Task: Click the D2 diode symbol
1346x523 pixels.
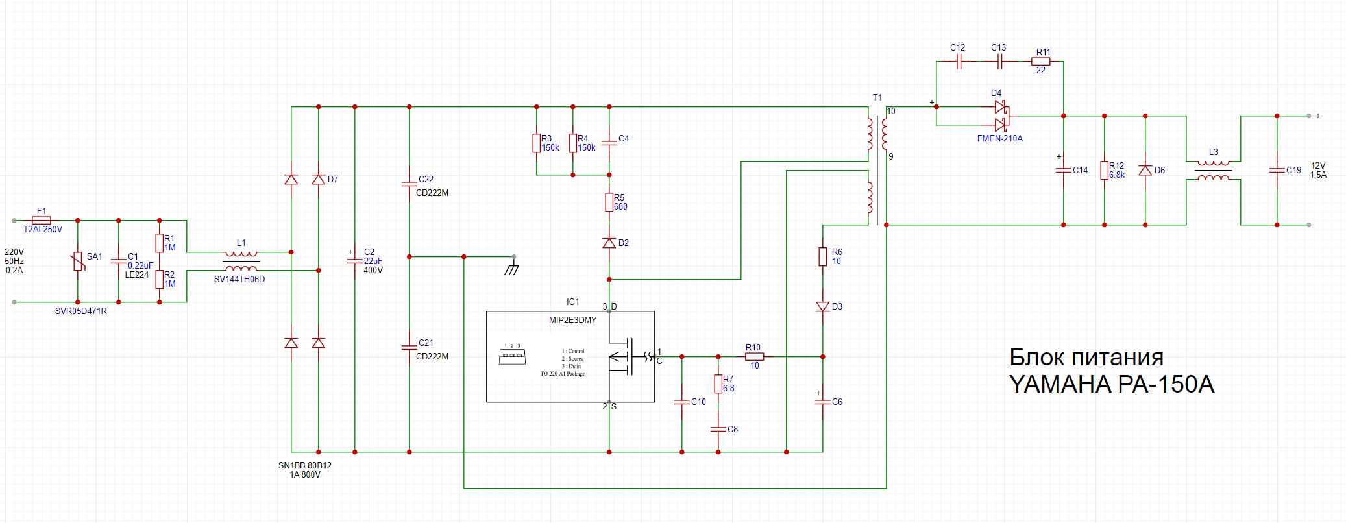Action: point(609,243)
